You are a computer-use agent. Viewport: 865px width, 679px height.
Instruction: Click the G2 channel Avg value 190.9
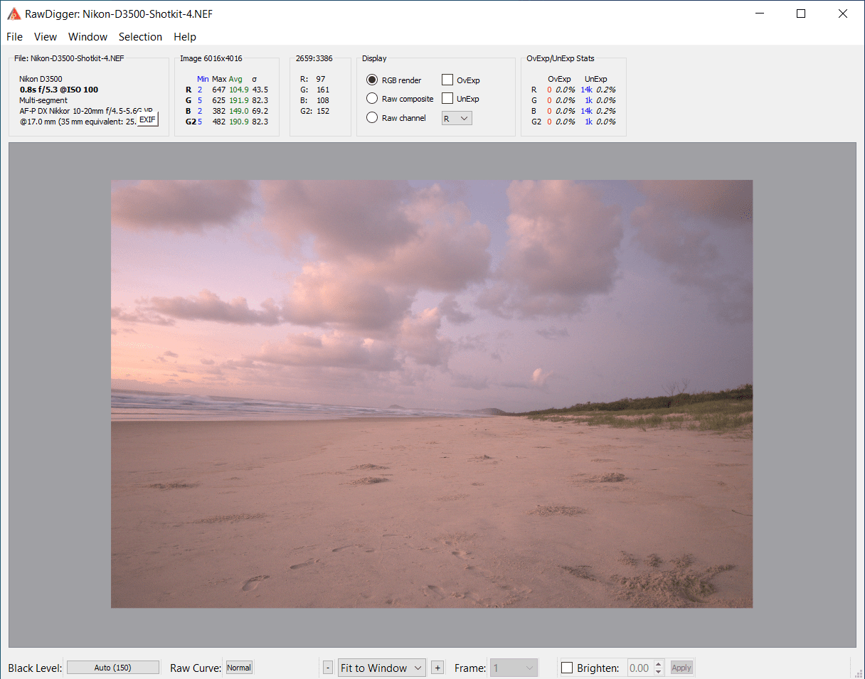click(x=238, y=122)
